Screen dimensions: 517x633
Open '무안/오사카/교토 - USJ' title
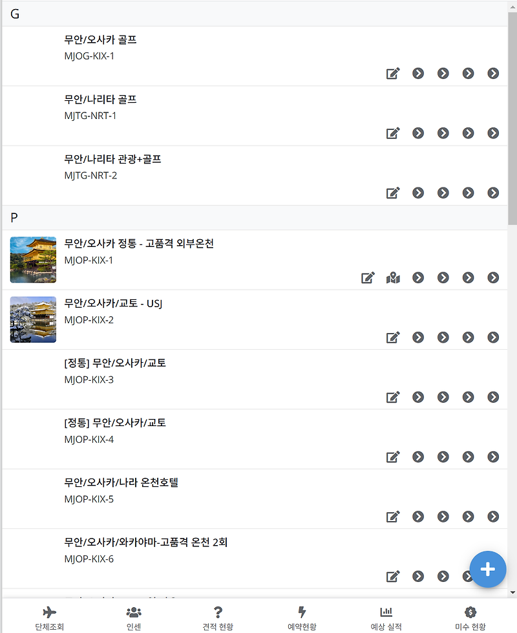(x=113, y=303)
